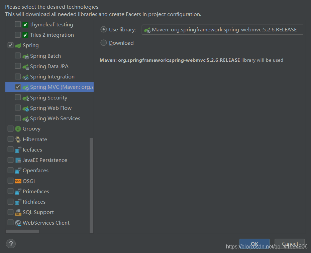
Task: Select the Spring Data JPA row label
Action: click(x=49, y=66)
